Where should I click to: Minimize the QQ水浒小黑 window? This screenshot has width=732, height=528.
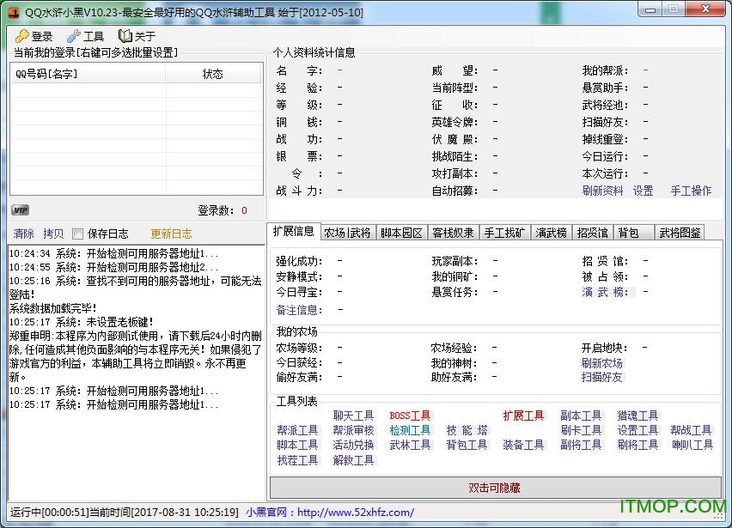[650, 9]
